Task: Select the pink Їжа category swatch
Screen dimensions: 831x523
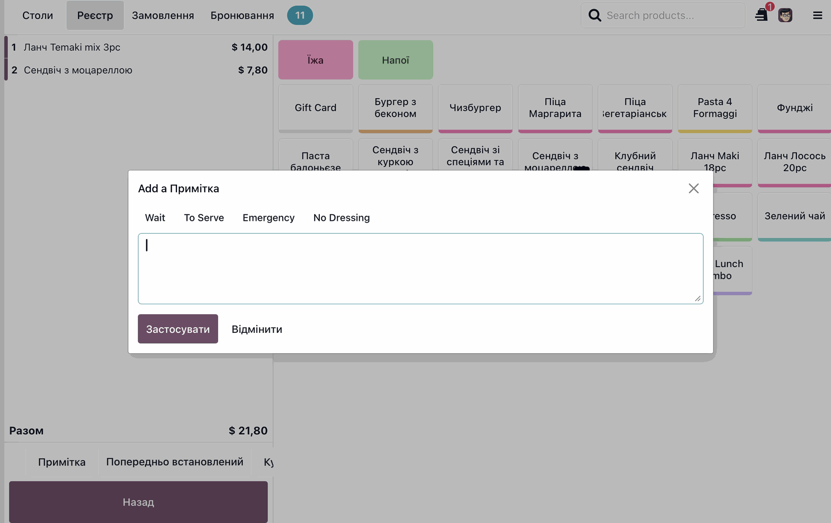Action: pos(316,60)
